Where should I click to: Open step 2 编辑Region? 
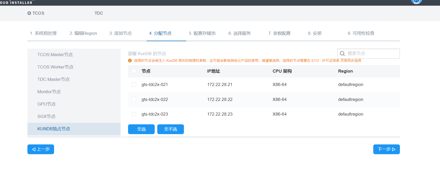(83, 33)
